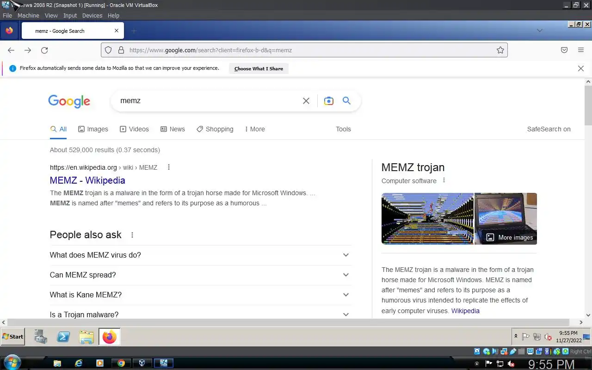Open VirtualBox File menu
592x370 pixels.
(x=7, y=15)
